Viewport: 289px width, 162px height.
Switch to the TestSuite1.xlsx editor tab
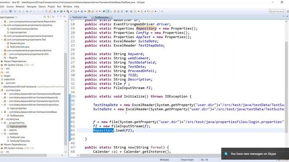pos(79,17)
